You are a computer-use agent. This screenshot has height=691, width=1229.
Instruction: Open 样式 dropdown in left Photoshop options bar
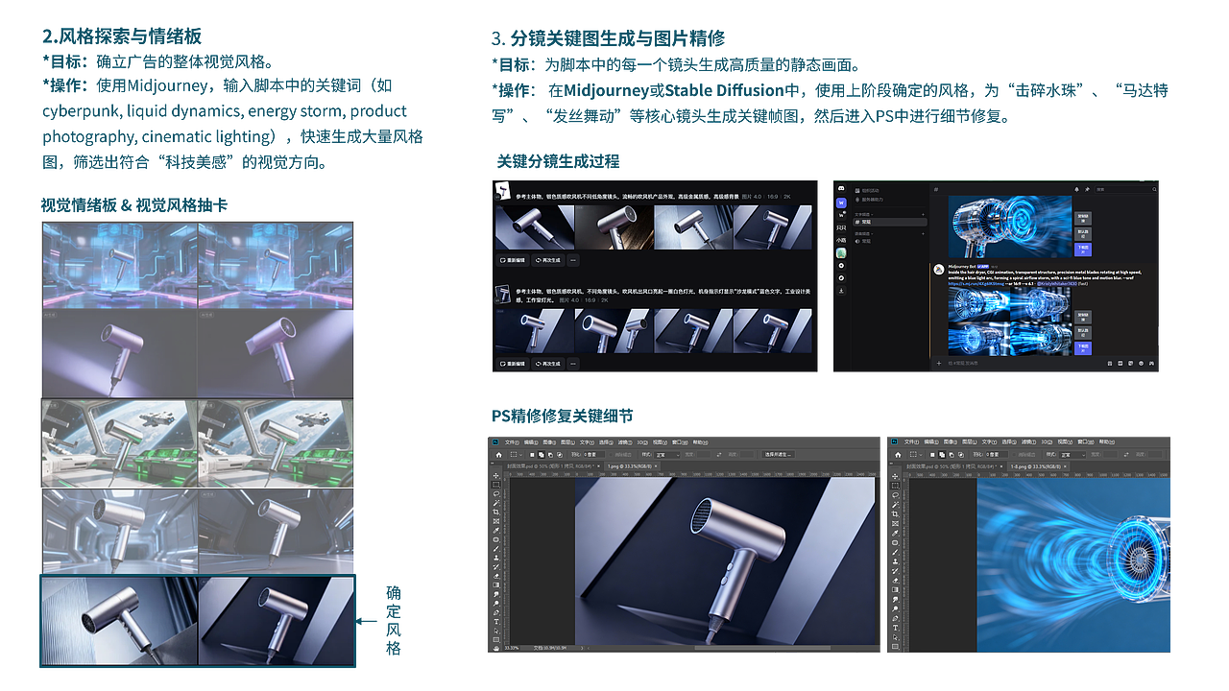click(667, 455)
